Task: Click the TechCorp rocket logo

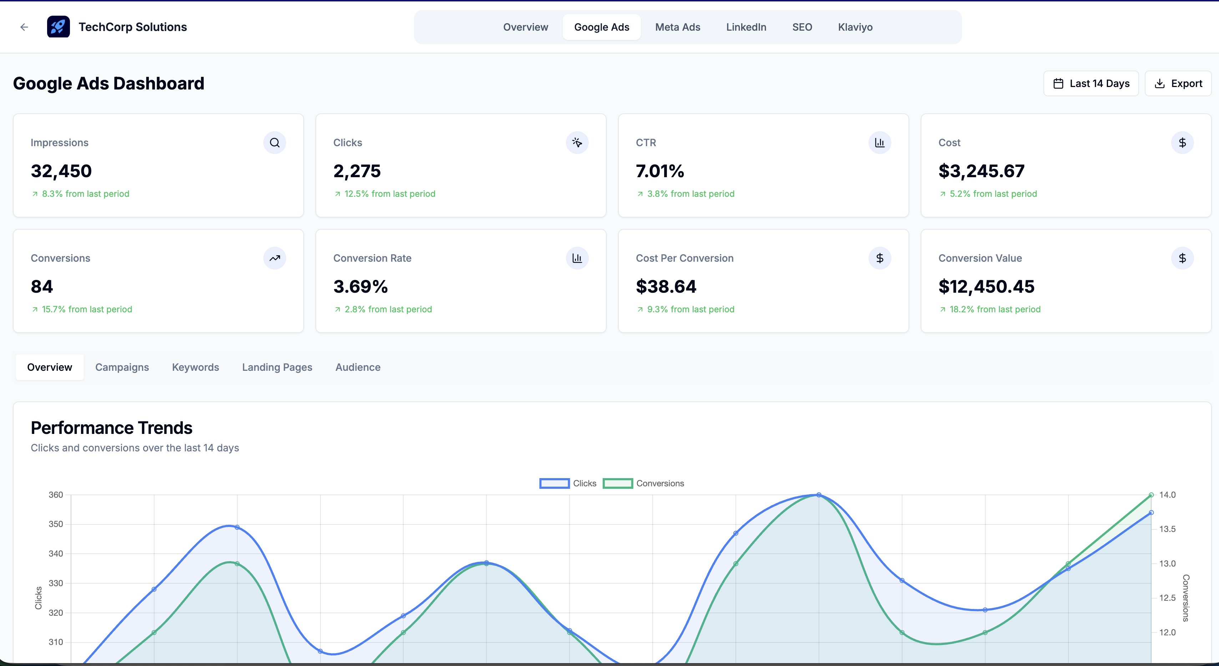Action: point(58,27)
